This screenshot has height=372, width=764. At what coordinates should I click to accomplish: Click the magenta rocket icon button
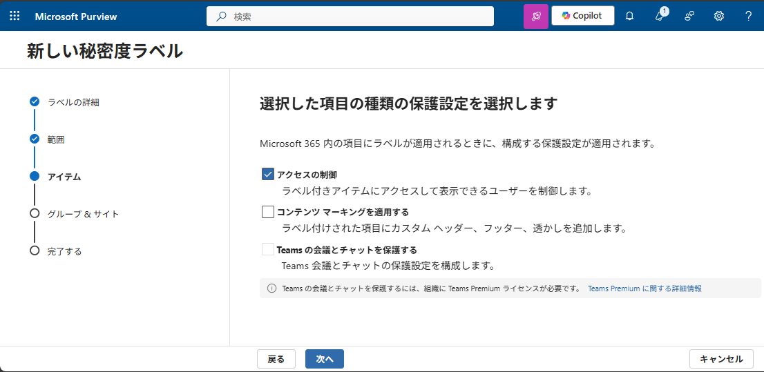(536, 17)
